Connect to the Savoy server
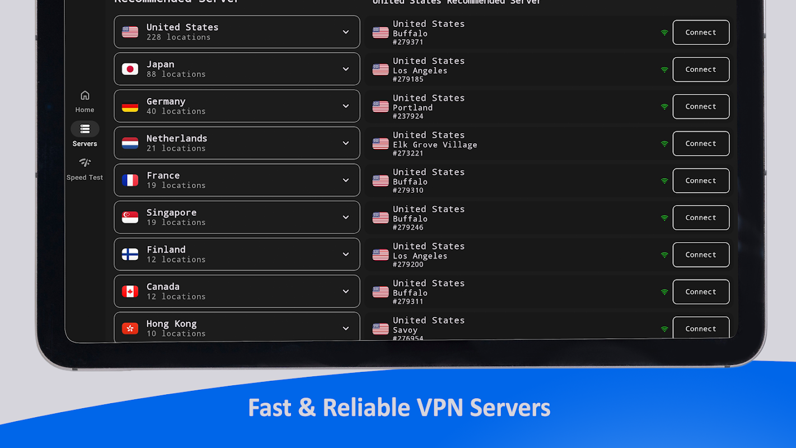 (701, 328)
